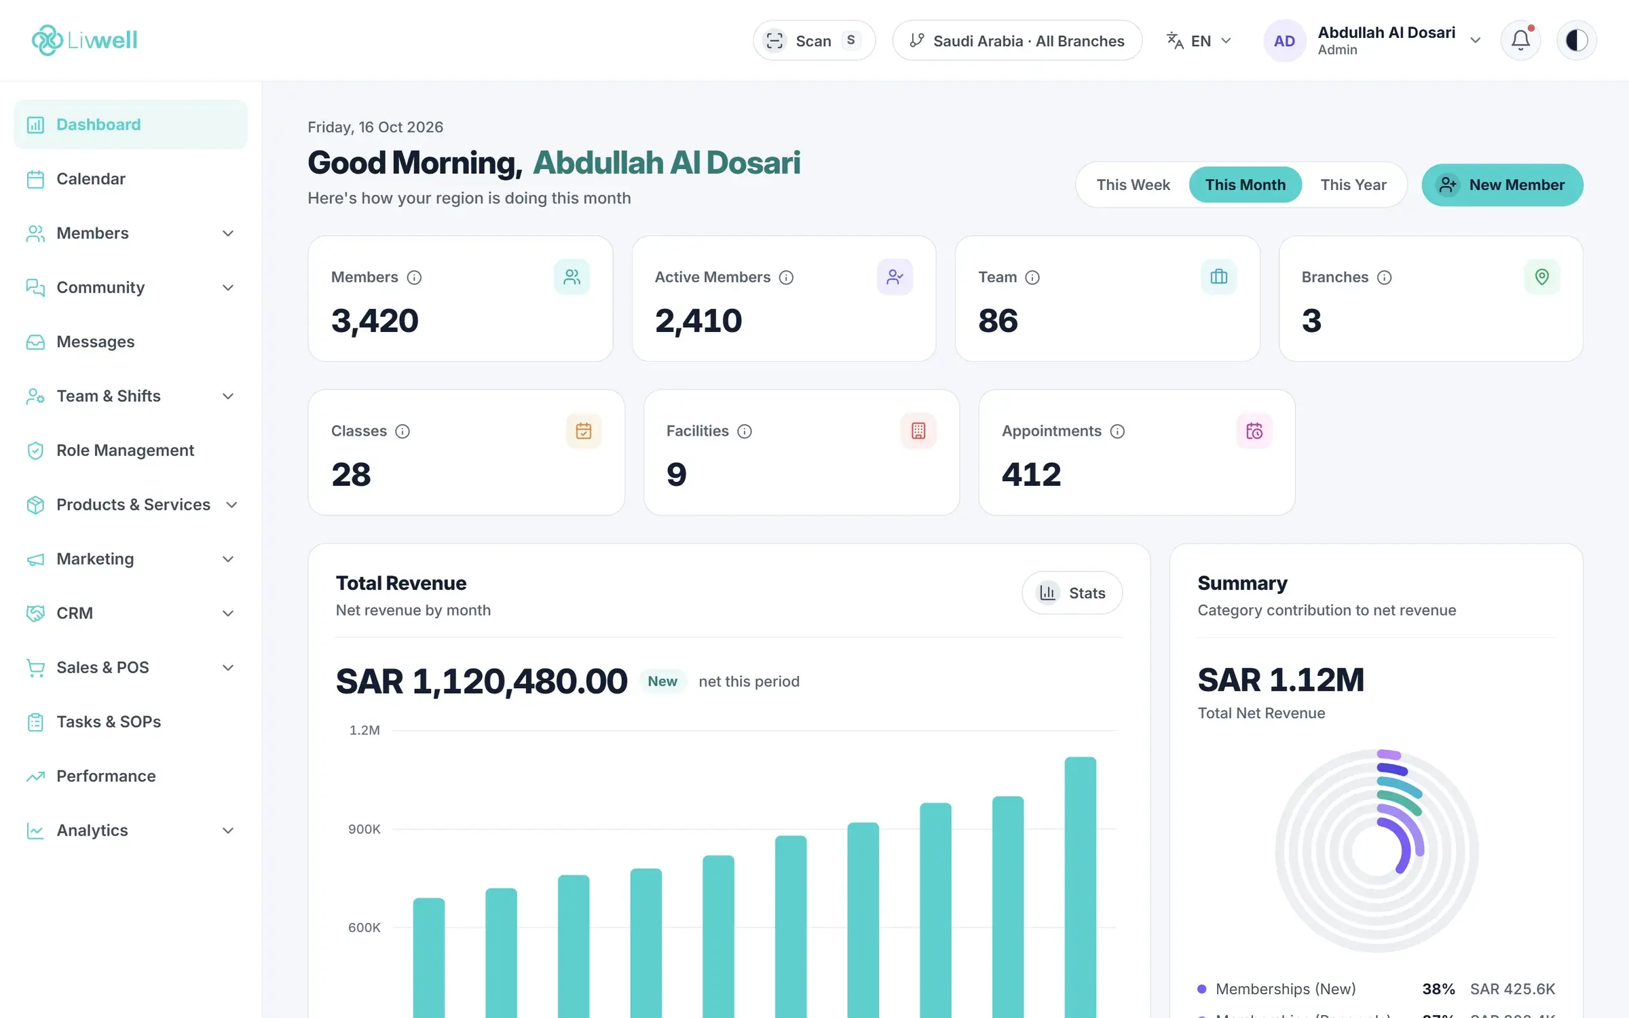Click the Branches card location pin icon
Viewport: 1629px width, 1018px height.
point(1541,277)
